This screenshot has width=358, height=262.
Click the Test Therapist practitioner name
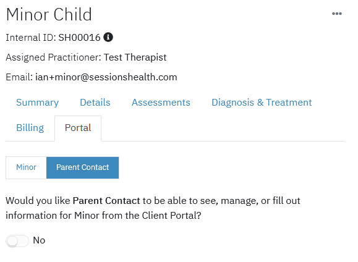click(x=135, y=57)
